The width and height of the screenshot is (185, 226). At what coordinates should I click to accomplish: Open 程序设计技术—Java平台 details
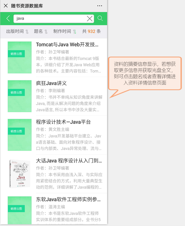(63, 122)
